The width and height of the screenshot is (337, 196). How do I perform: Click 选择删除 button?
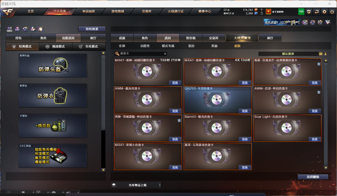coord(313,177)
